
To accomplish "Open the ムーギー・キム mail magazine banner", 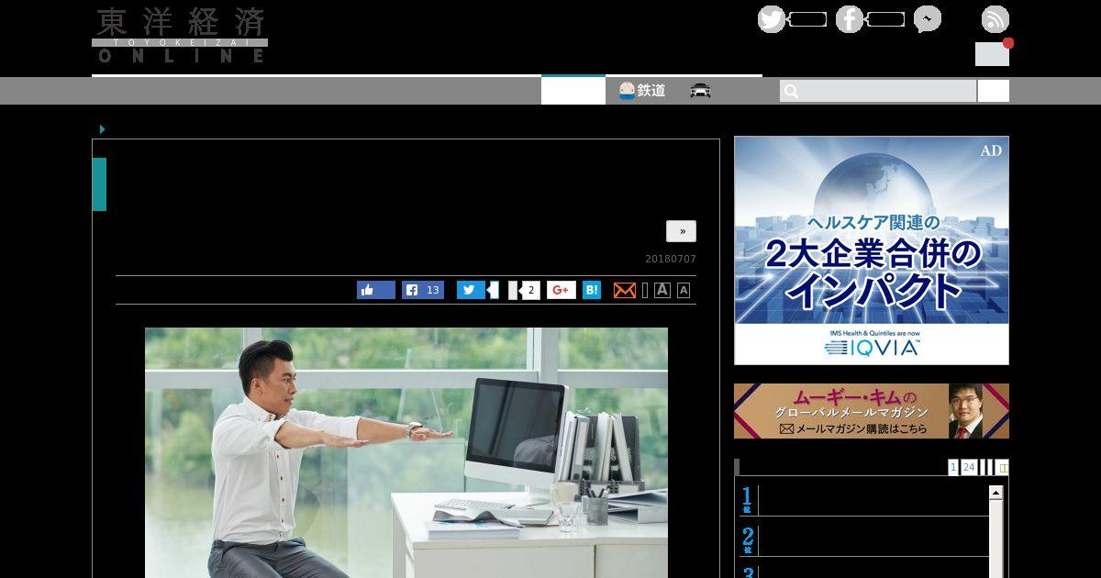I will 872,411.
